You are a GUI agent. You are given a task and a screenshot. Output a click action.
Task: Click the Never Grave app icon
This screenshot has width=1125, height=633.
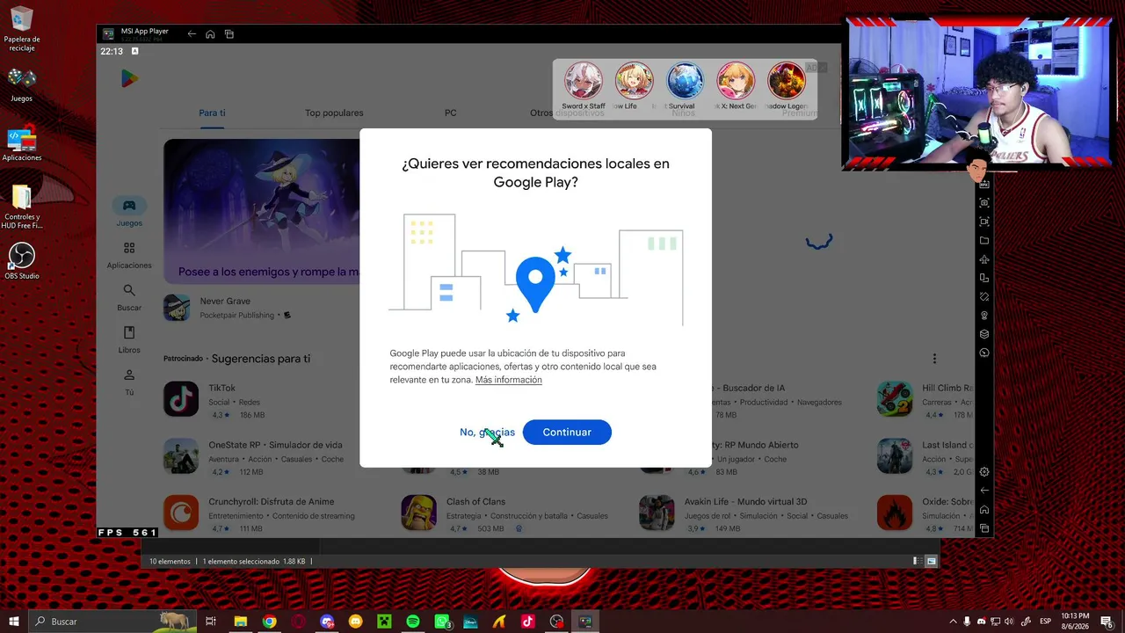(177, 308)
